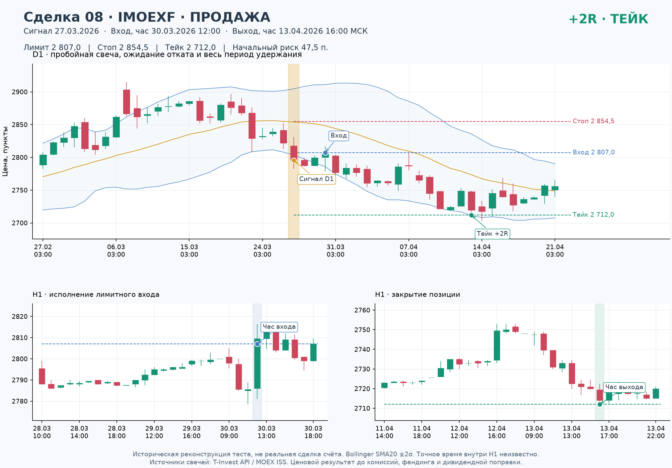Click the '14.04 03:00' D1 axis label
The height and width of the screenshot is (468, 672).
click(x=482, y=251)
